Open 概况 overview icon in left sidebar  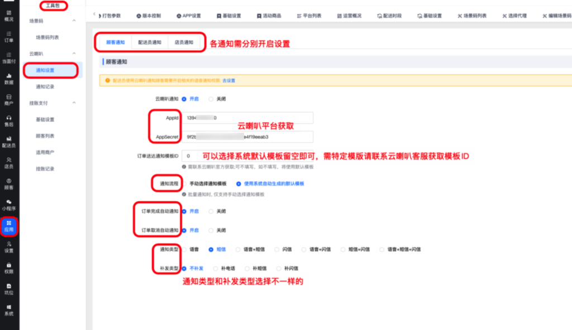pyautogui.click(x=9, y=15)
